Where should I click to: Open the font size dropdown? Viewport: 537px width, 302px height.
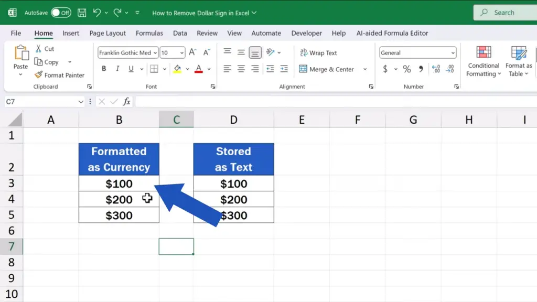[x=181, y=53]
